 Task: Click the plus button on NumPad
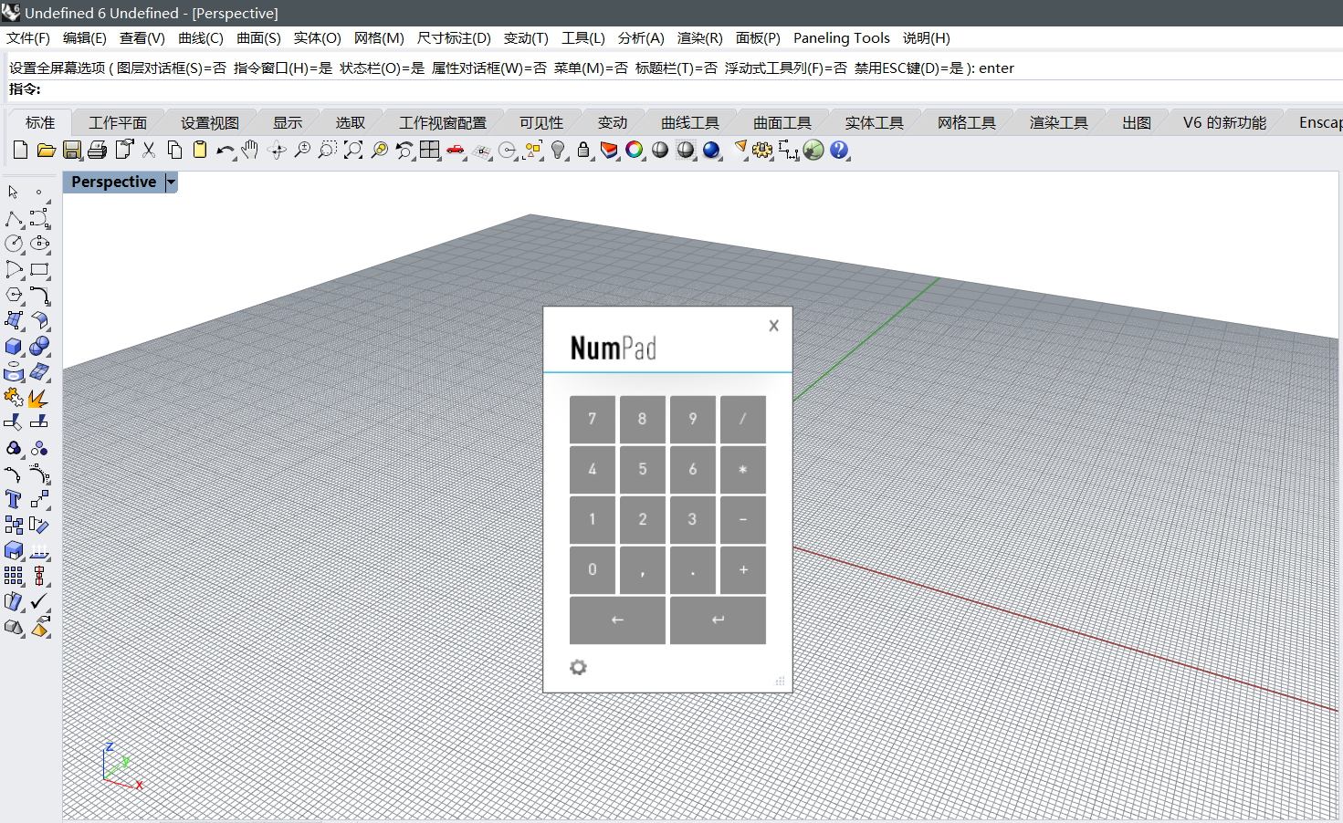743,569
